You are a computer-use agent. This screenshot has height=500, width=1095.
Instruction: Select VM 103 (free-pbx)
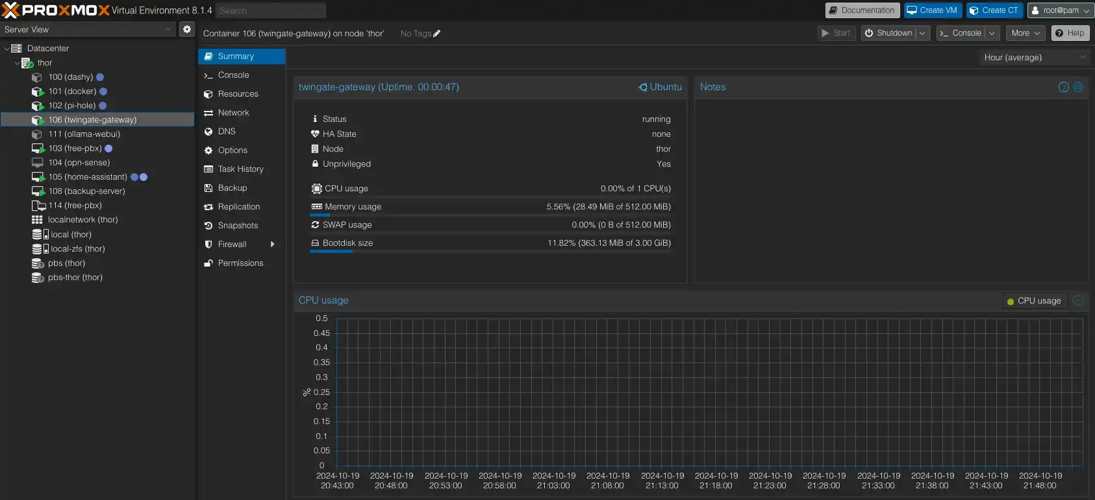point(75,149)
